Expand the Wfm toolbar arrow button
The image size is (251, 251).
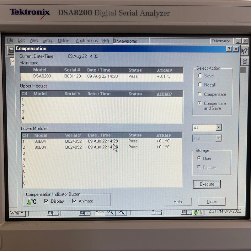17,213
